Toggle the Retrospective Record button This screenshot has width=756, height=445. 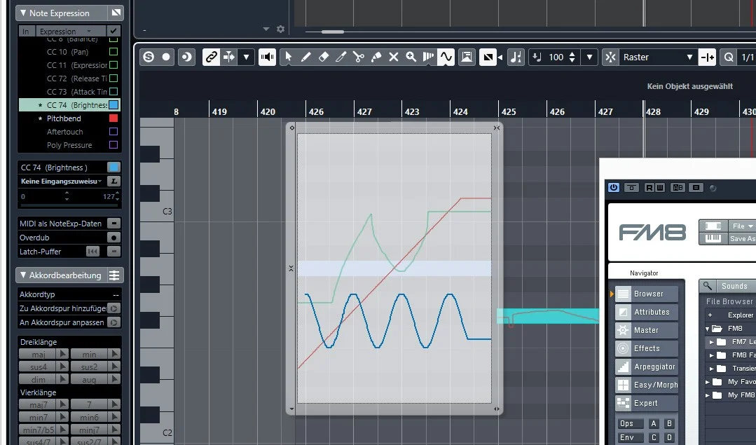point(186,57)
